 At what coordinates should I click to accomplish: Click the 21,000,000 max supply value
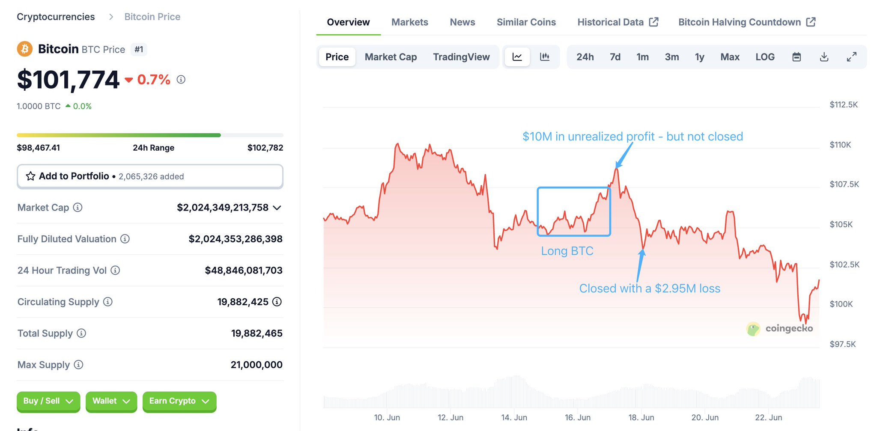(x=257, y=365)
